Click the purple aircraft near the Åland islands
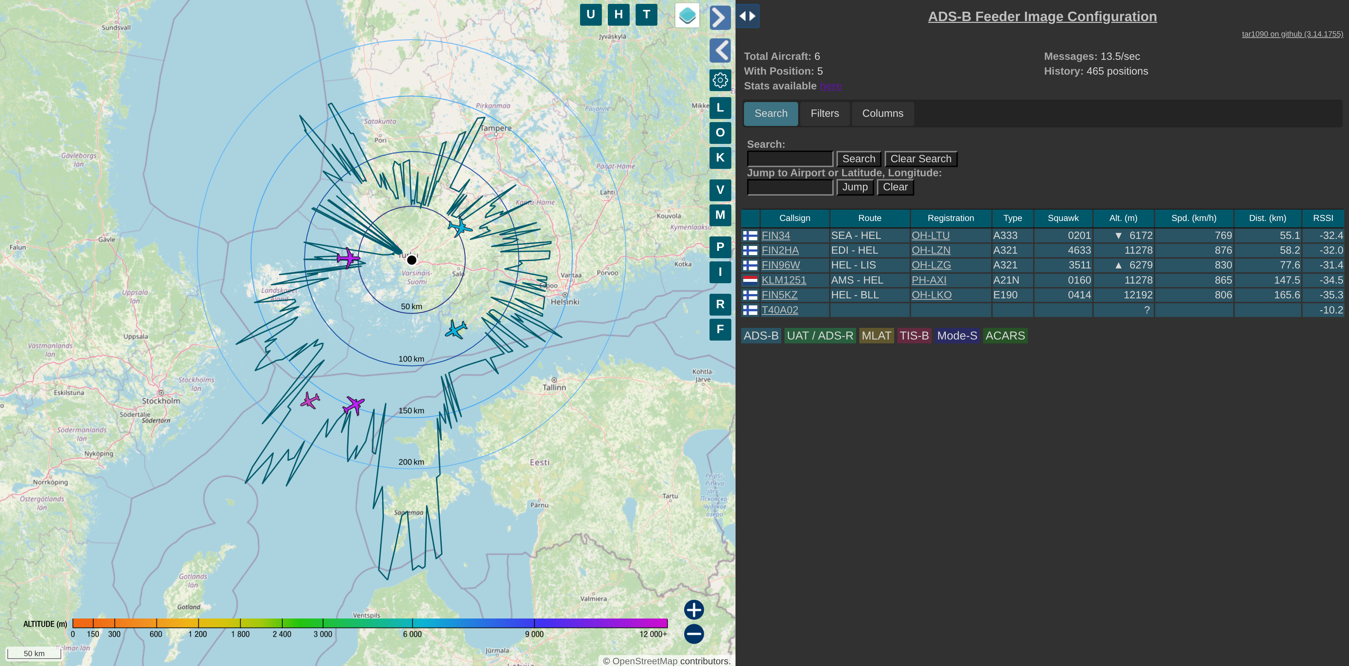The width and height of the screenshot is (1349, 666). tap(348, 258)
